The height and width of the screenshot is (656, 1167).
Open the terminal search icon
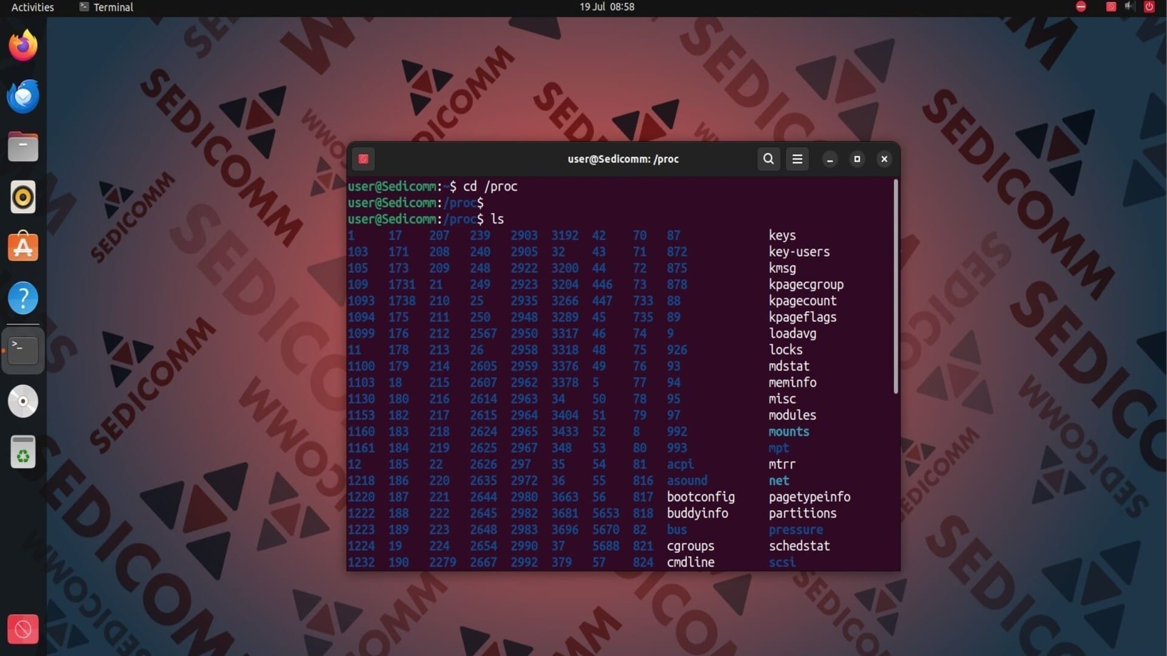[768, 159]
